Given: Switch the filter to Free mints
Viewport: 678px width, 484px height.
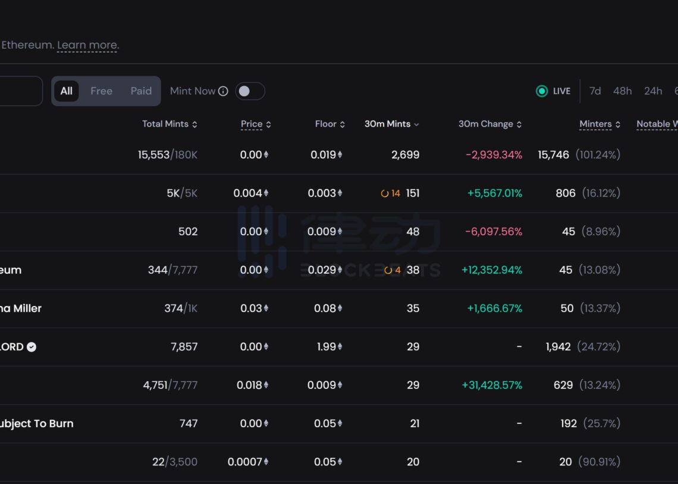Looking at the screenshot, I should 101,91.
